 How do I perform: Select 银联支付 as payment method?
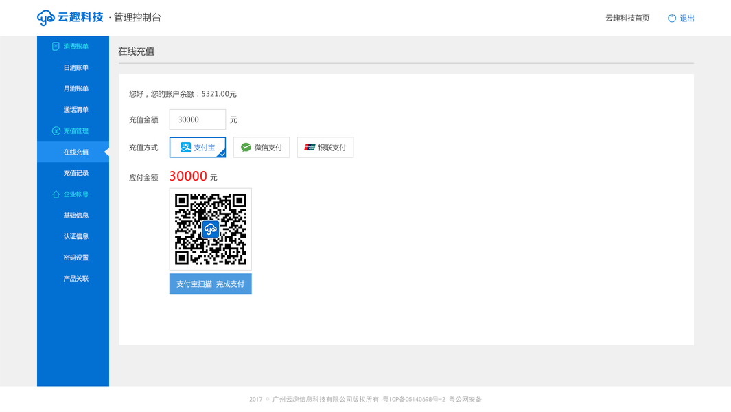pos(325,148)
